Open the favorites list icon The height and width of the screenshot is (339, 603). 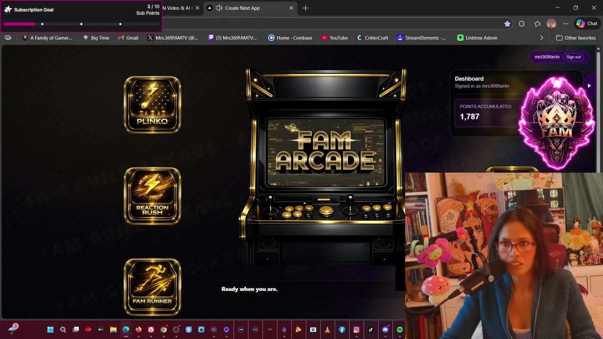[538, 24]
